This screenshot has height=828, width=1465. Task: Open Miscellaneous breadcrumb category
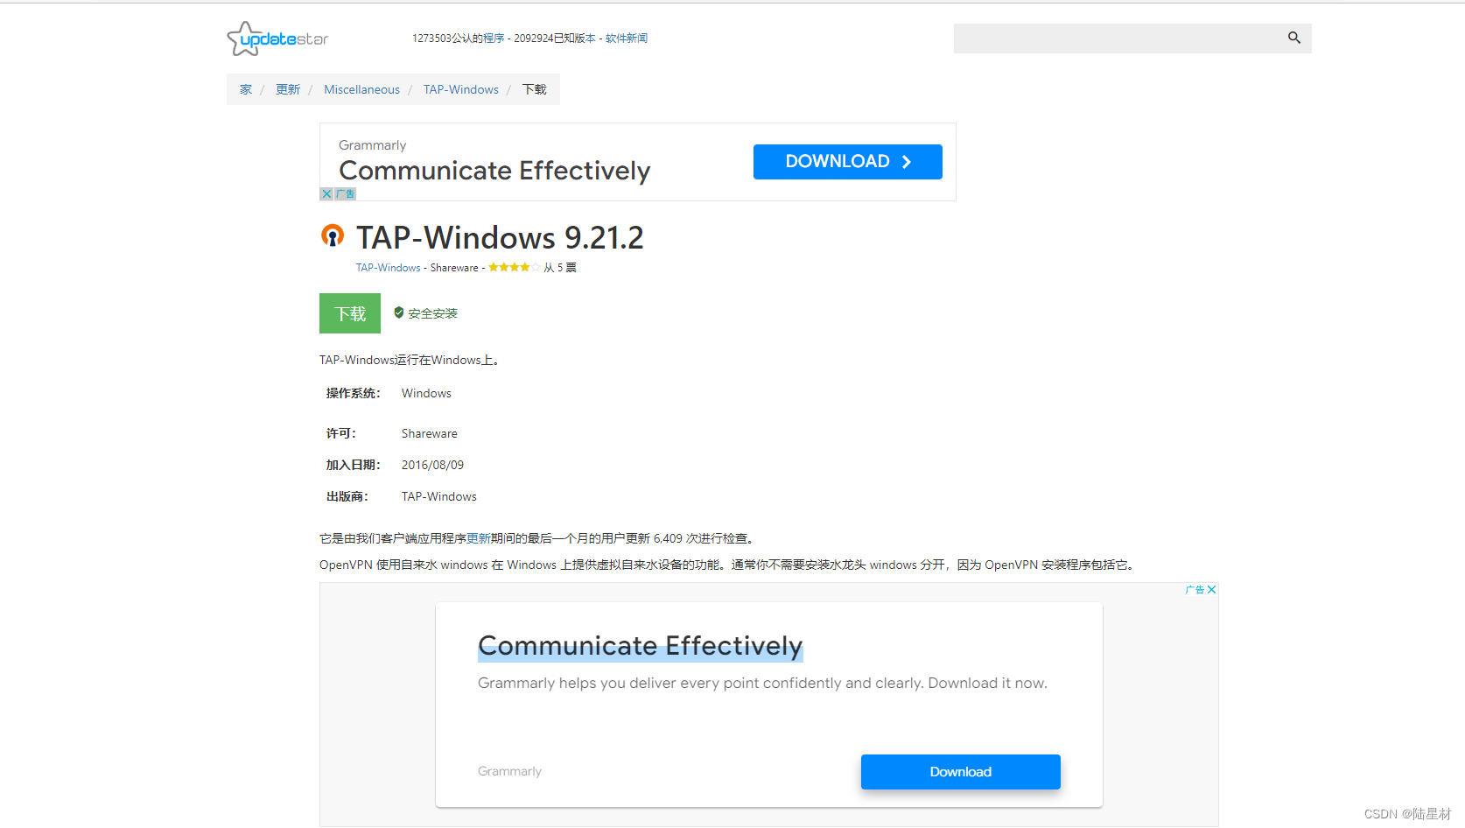pyautogui.click(x=361, y=89)
